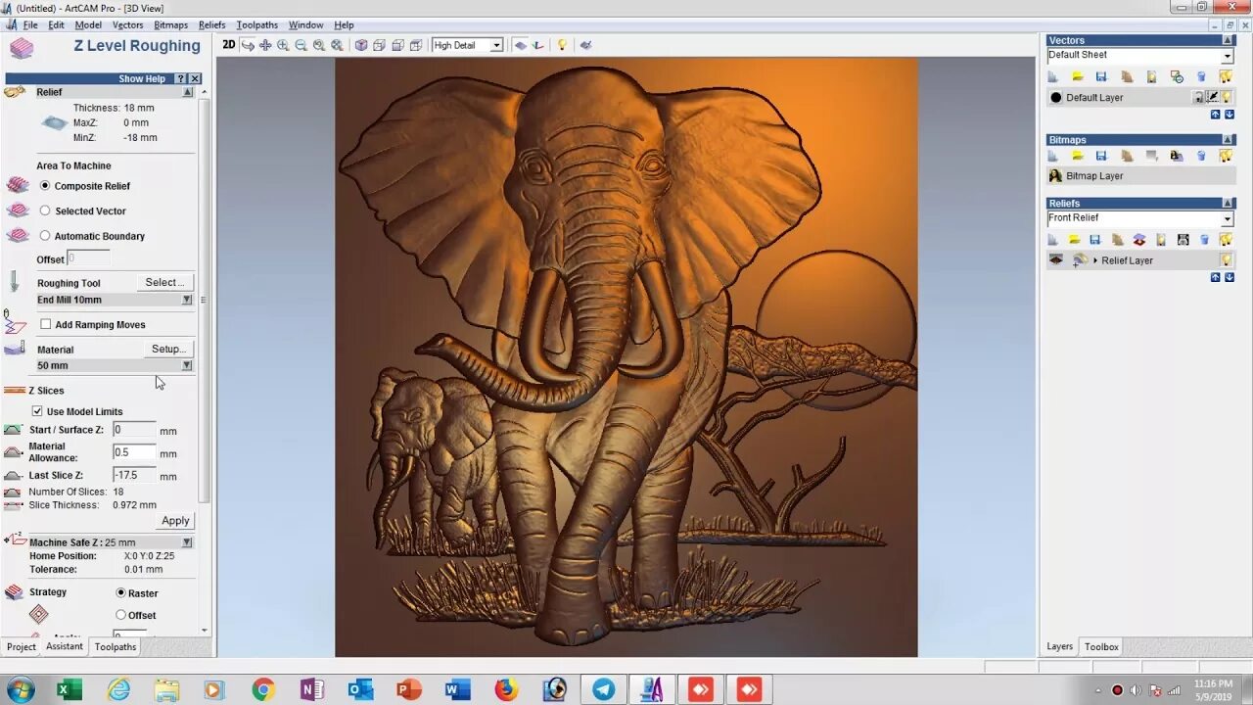Select the pan view tool
This screenshot has height=705, width=1253.
tap(265, 45)
